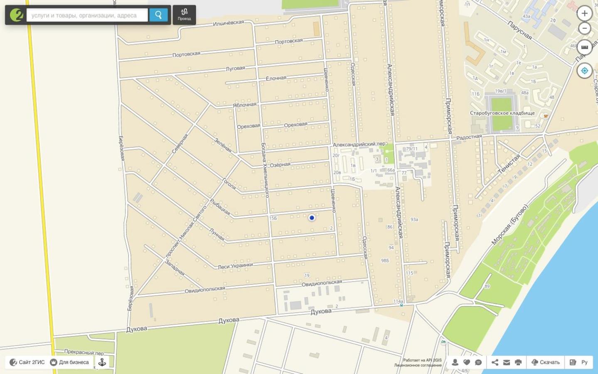This screenshot has width=598, height=374.
Task: Locate my position with geolocation button
Action: point(584,71)
